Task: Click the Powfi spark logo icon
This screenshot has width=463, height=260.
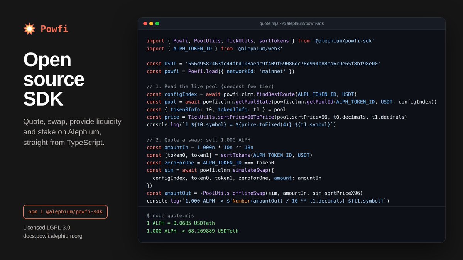Action: (x=29, y=29)
